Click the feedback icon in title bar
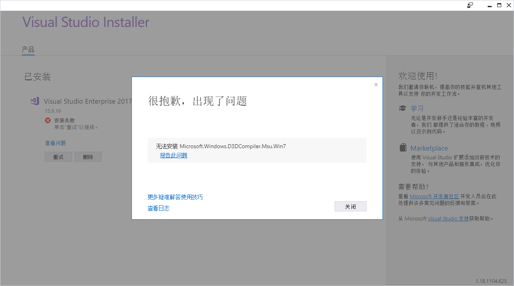The width and height of the screenshot is (514, 286). pos(470,5)
